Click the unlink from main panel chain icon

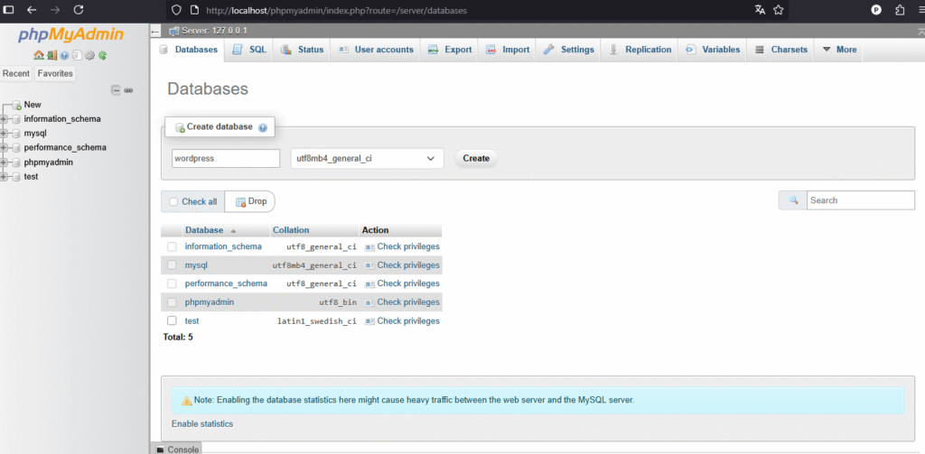[x=128, y=90]
